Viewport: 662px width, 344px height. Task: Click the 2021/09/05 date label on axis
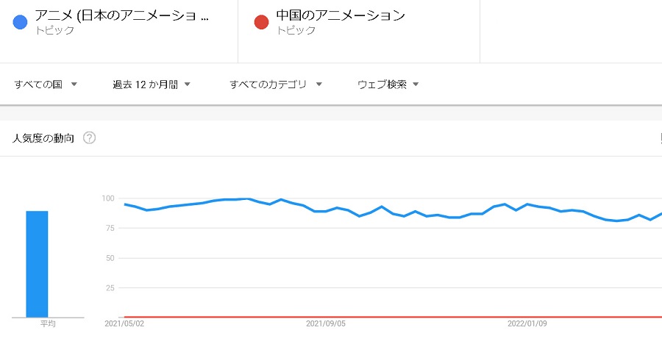click(326, 323)
